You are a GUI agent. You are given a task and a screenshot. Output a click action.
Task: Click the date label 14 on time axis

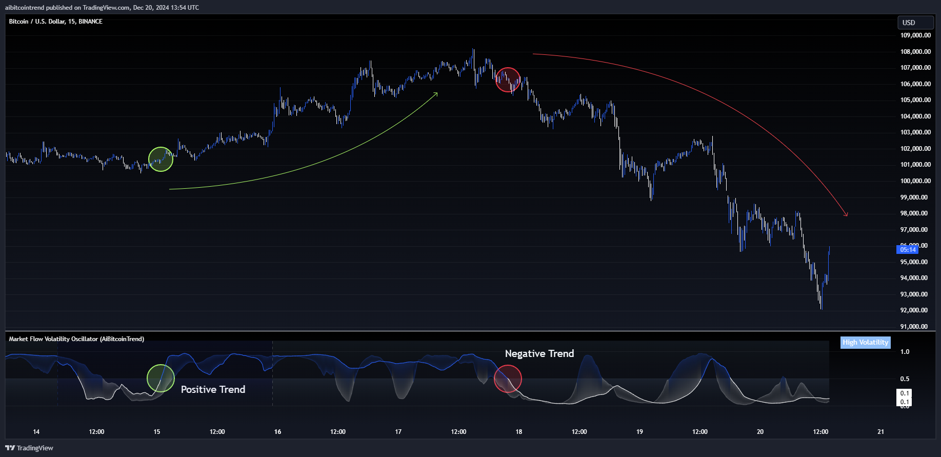36,432
